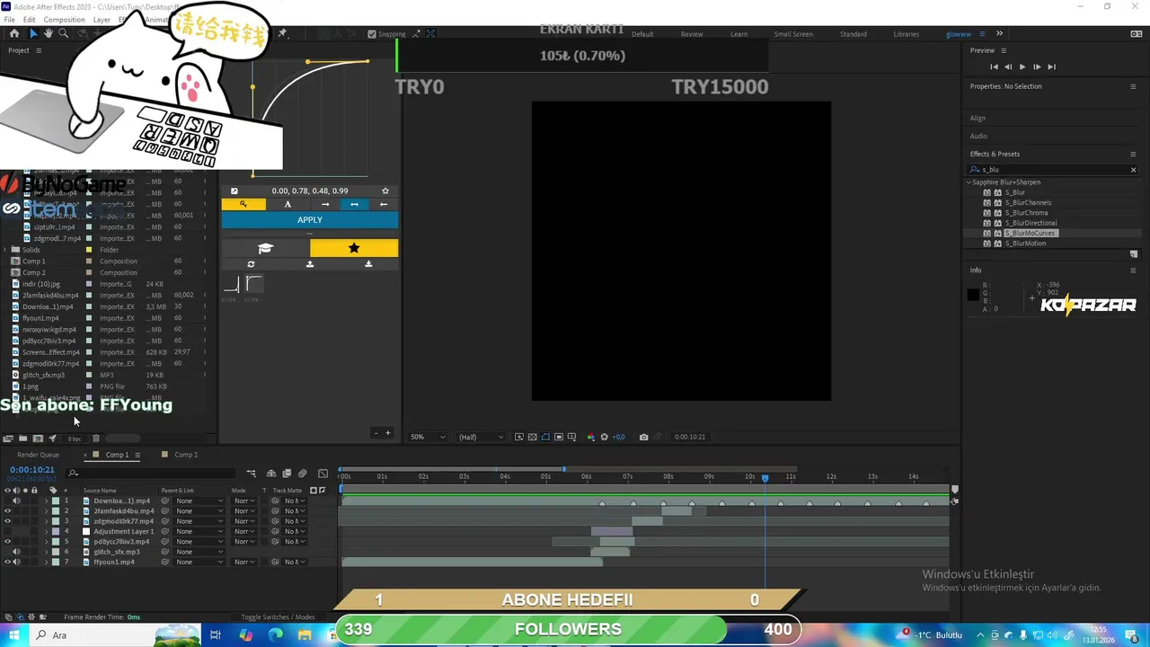1150x647 pixels.
Task: Apply the Flow curve with APPLY
Action: [x=310, y=219]
